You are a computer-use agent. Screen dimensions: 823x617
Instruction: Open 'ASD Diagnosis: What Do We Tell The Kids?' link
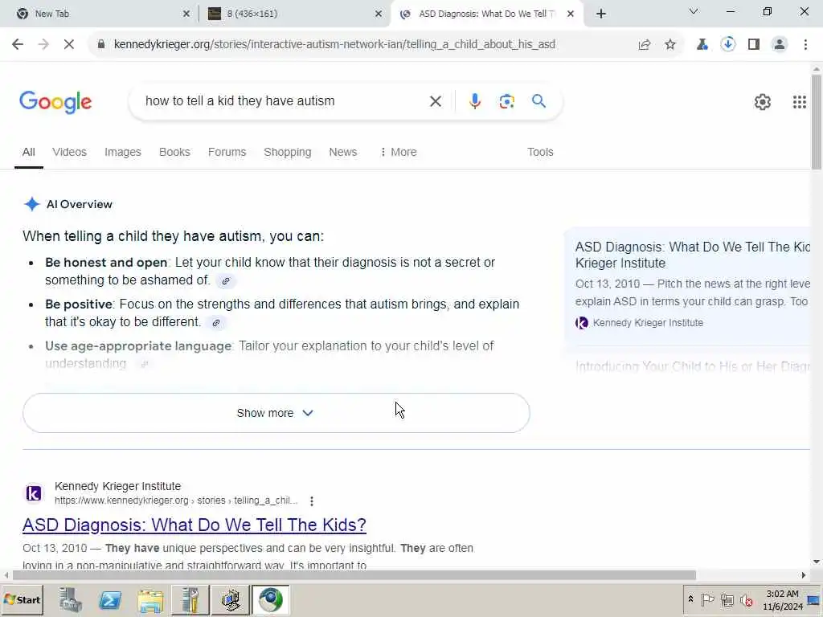(x=194, y=525)
